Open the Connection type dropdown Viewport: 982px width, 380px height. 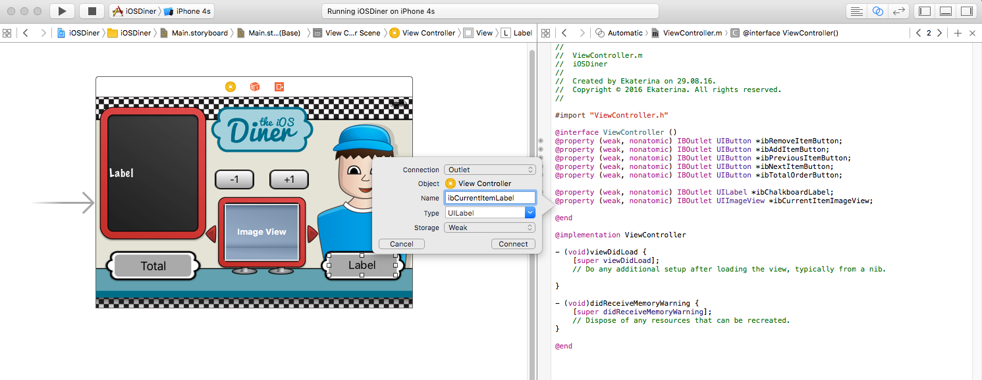tap(490, 170)
